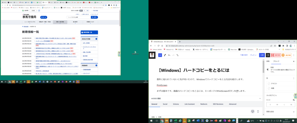Select font size L

tap(284, 104)
